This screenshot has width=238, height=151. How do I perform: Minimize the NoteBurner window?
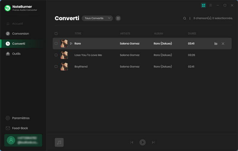[x=218, y=5]
